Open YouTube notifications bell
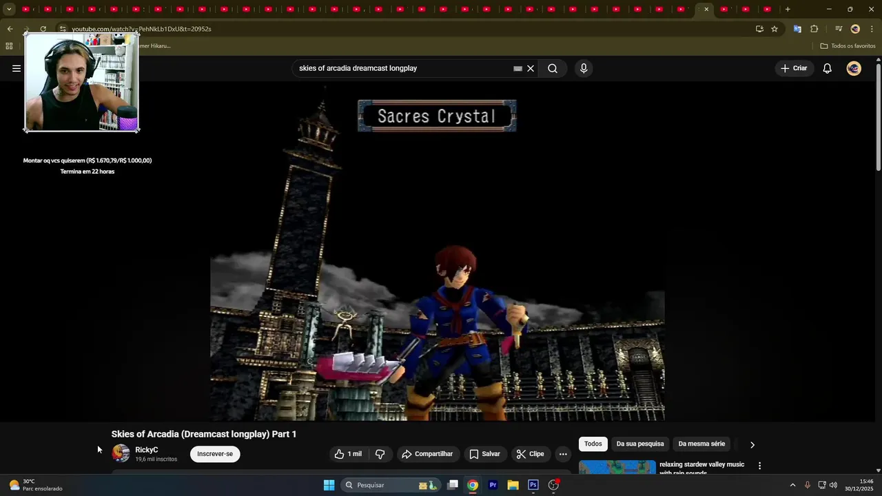Screen dimensions: 882x496 828,68
